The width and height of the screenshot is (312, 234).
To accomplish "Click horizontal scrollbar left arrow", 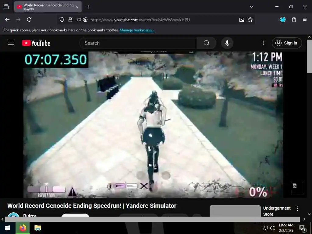I will (2, 219).
